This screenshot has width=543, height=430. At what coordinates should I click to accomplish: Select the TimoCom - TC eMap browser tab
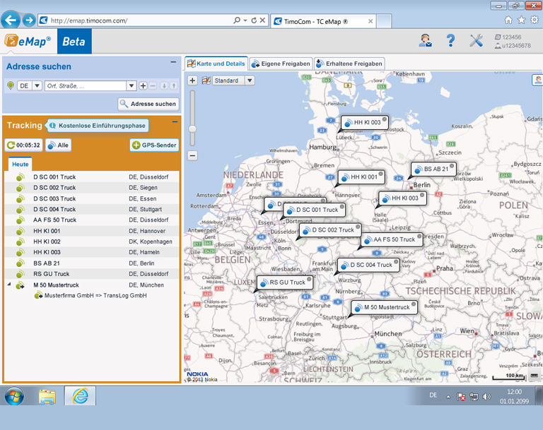(322, 21)
